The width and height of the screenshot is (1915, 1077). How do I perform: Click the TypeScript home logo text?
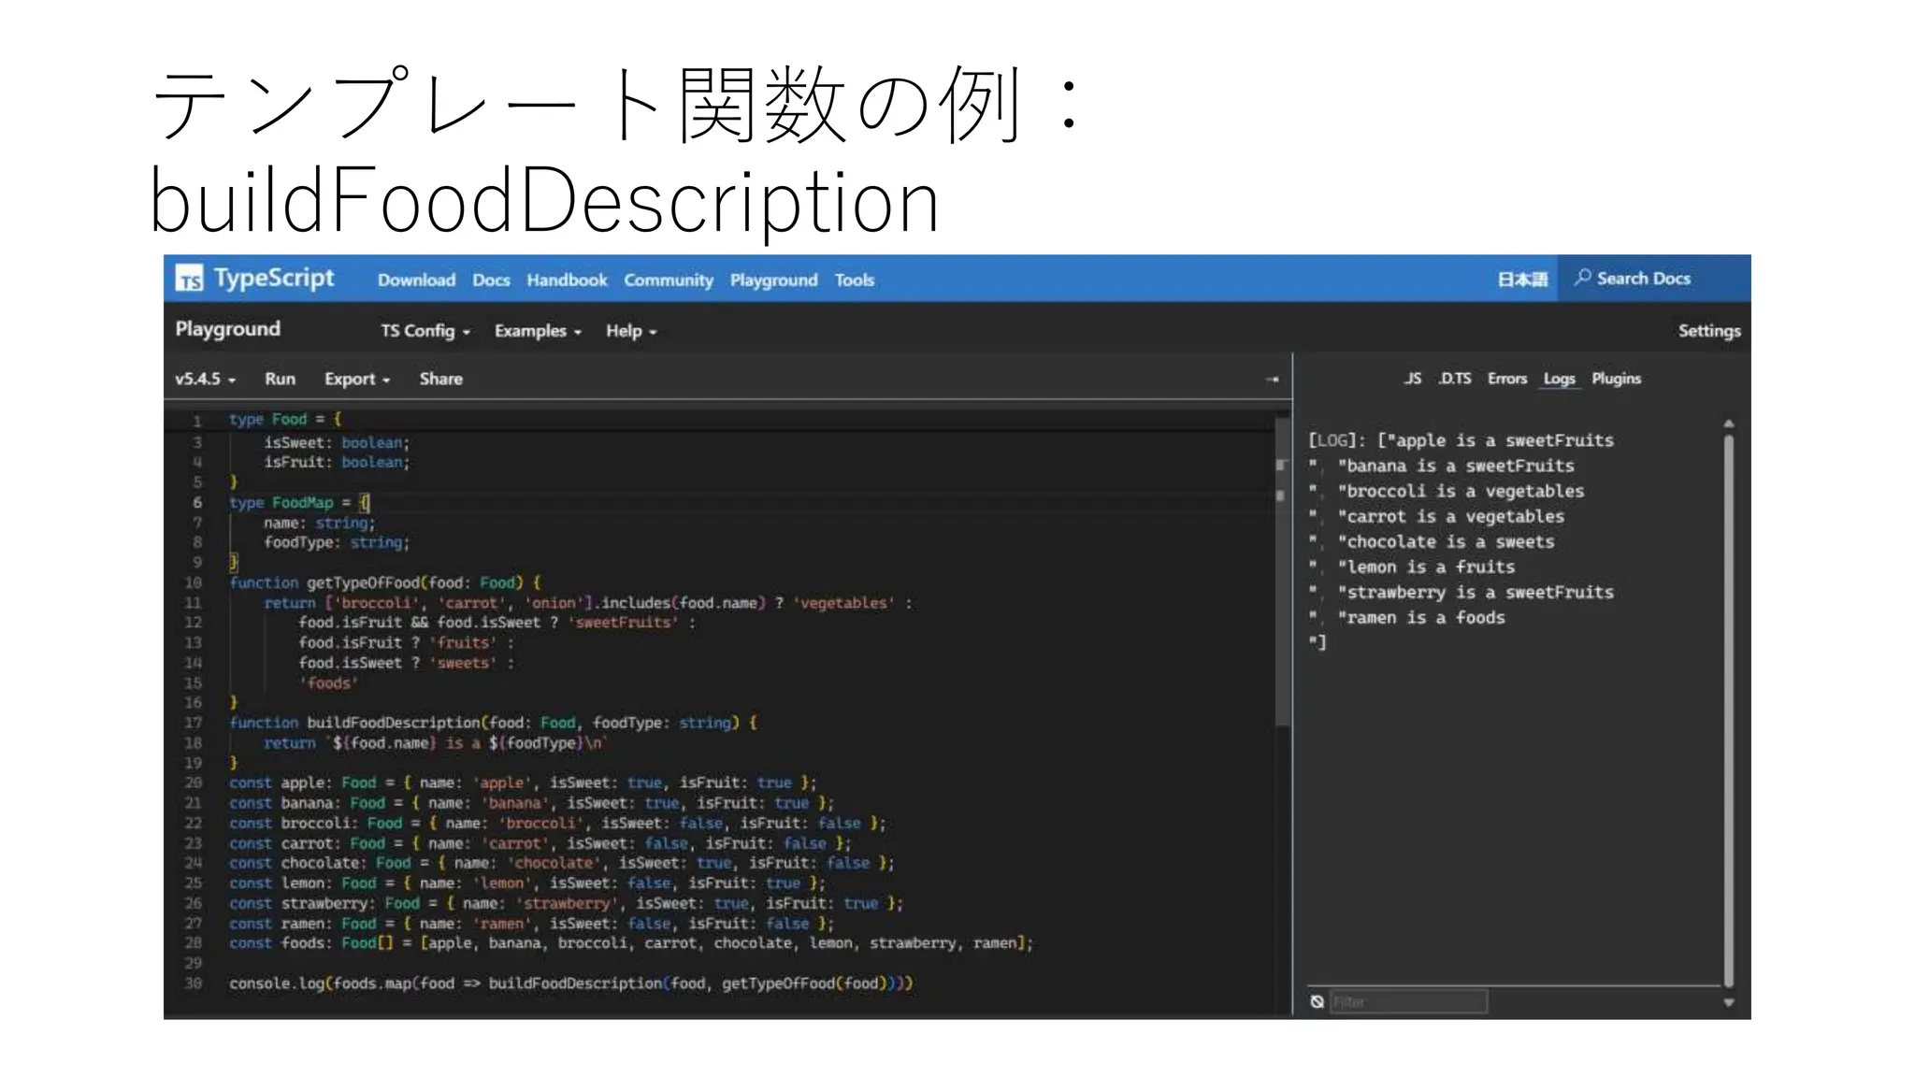tap(274, 278)
